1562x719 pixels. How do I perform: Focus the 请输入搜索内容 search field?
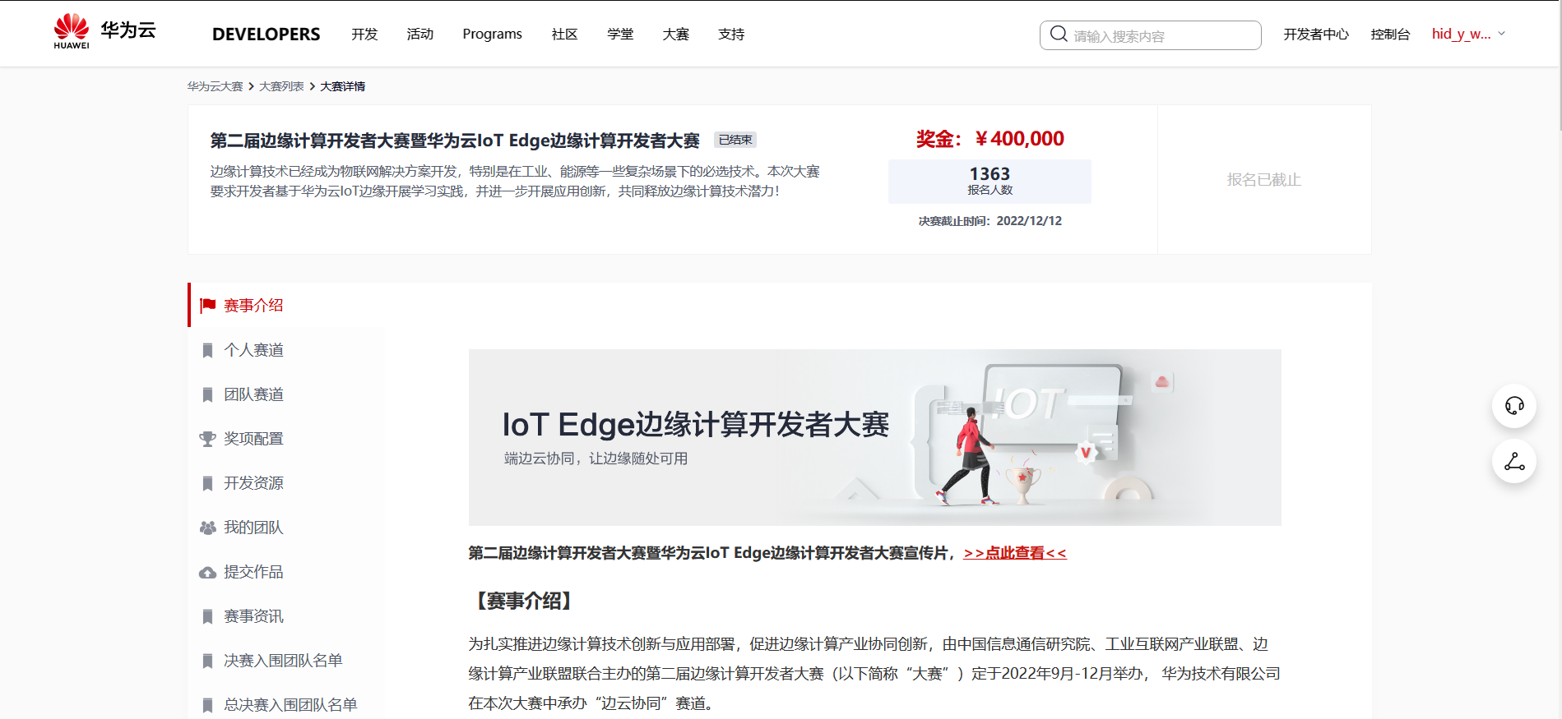tap(1151, 35)
